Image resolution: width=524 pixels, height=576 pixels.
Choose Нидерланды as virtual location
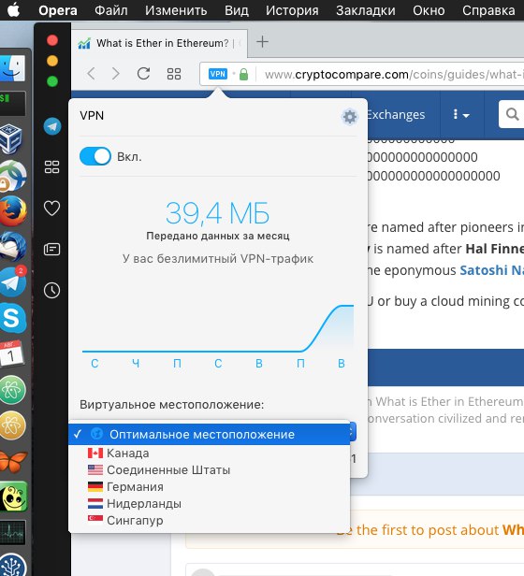(209, 504)
